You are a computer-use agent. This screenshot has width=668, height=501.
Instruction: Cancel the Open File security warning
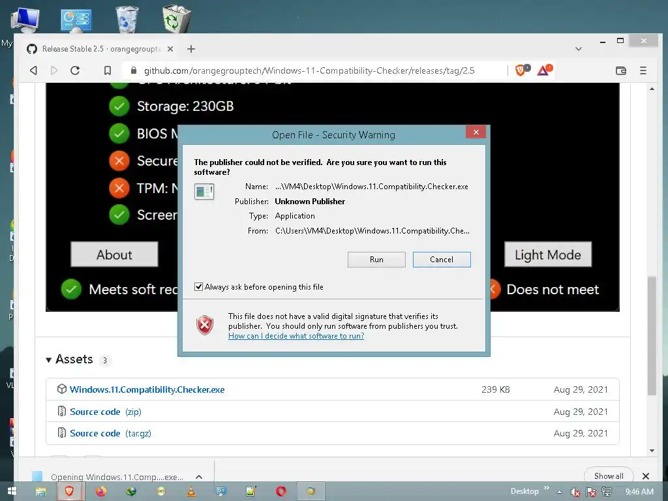(x=442, y=260)
